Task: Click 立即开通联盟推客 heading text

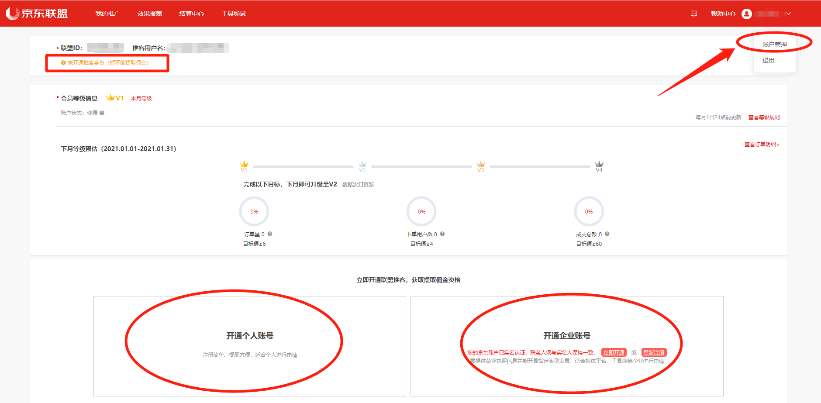Action: 408,280
